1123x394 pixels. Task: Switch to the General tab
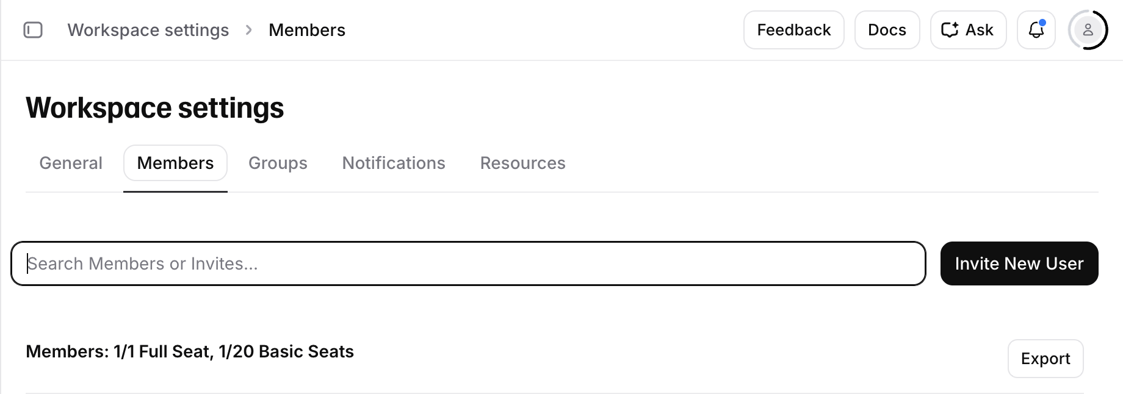(71, 163)
